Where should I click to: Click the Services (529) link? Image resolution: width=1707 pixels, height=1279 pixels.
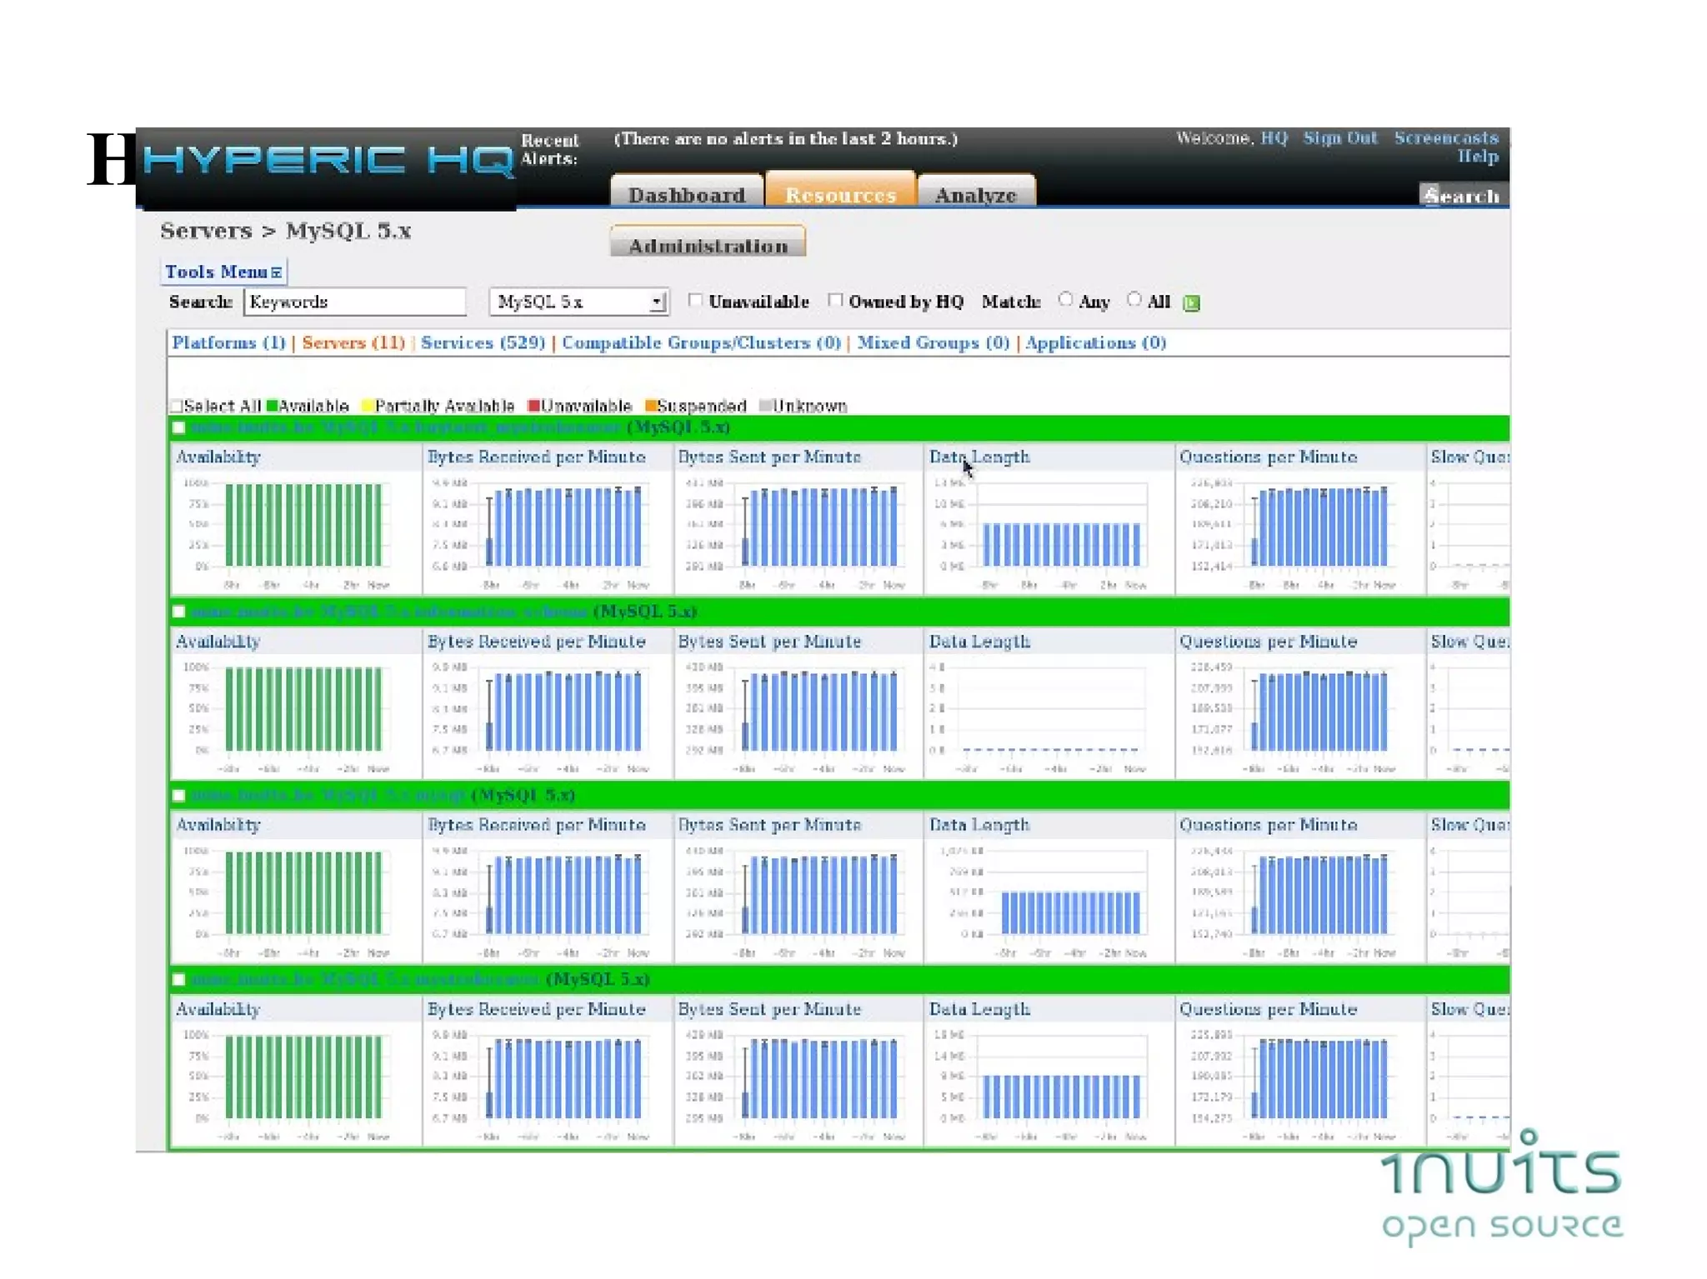[x=483, y=342]
